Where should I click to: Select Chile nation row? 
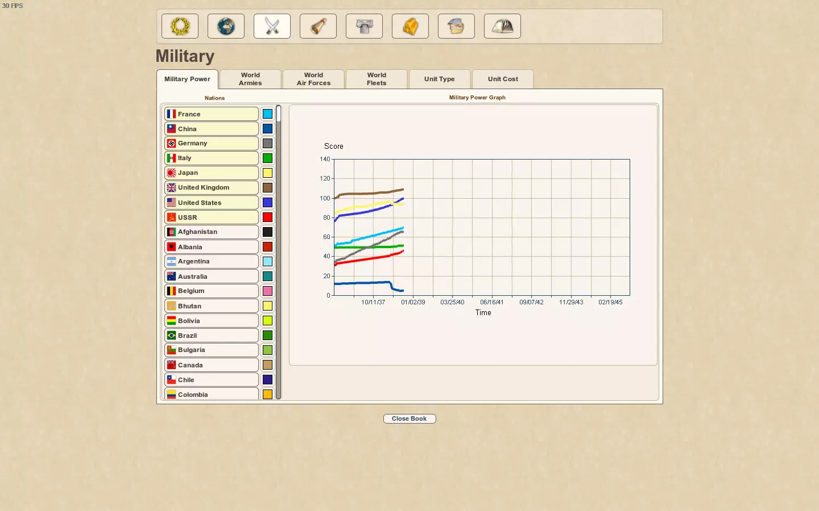point(212,380)
